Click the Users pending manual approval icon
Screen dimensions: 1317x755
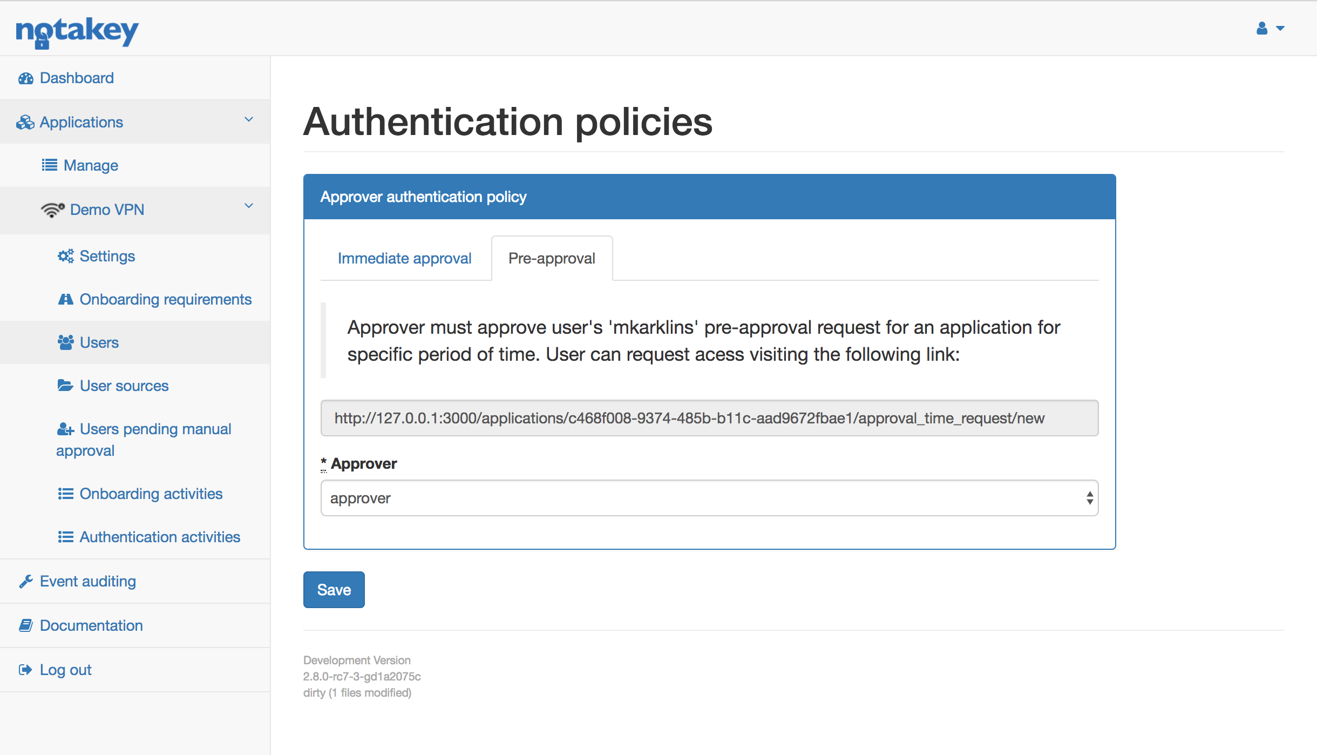pyautogui.click(x=66, y=429)
